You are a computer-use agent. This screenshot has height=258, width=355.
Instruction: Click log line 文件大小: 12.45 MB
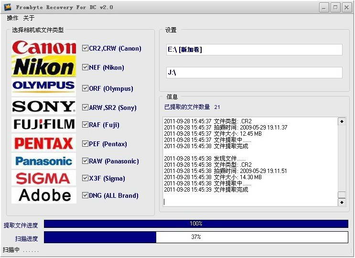pos(213,134)
